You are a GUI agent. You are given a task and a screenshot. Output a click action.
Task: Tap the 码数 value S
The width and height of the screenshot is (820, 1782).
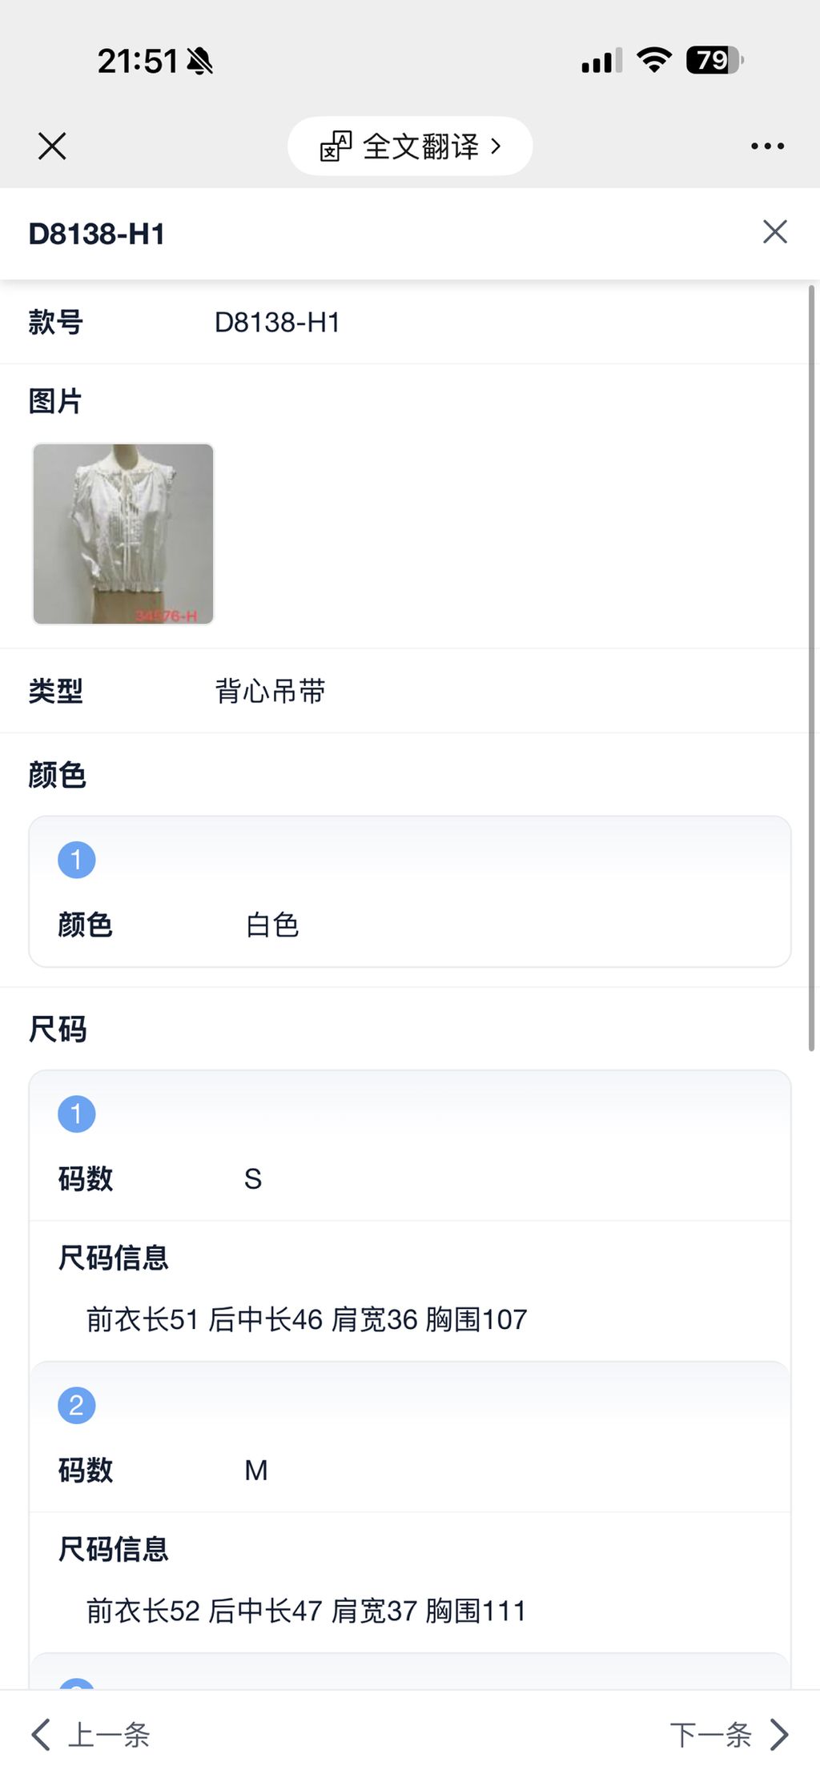click(x=253, y=1179)
